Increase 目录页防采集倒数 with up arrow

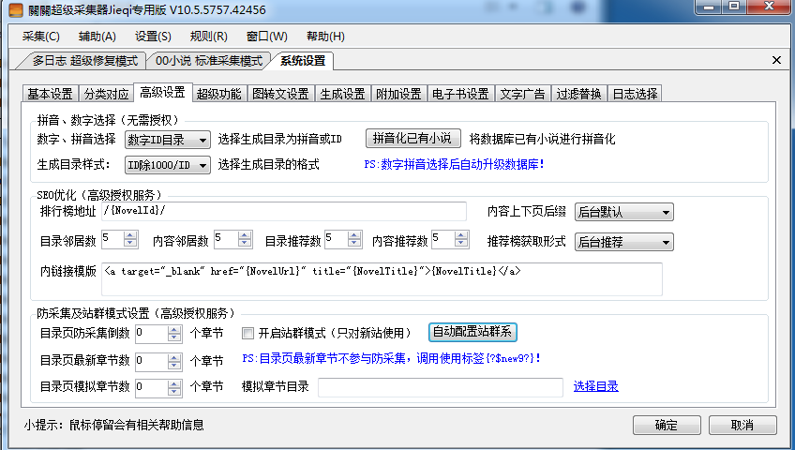(174, 330)
